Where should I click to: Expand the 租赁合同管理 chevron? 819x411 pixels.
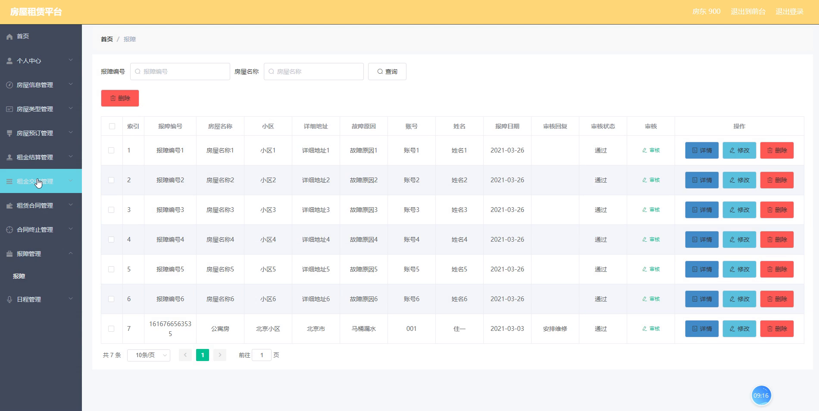click(x=71, y=205)
